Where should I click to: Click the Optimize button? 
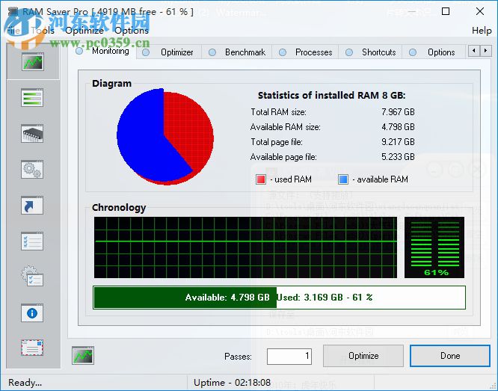tap(363, 356)
